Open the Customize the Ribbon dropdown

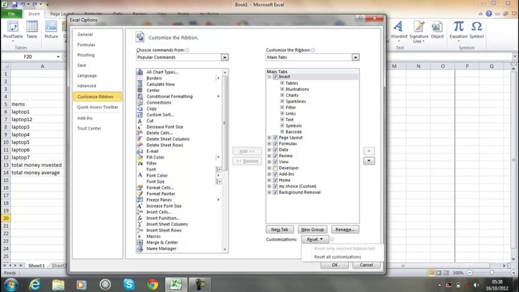[355, 58]
